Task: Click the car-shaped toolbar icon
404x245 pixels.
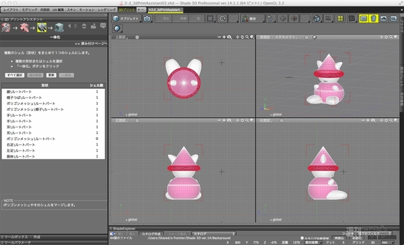Action: 383,19
